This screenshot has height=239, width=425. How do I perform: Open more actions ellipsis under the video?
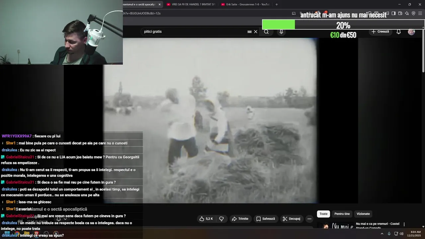[309, 219]
